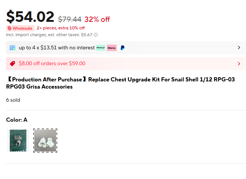Viewport: 246px width, 179px height.
Task: Click the Afterpay payment logo
Action: pos(101,48)
